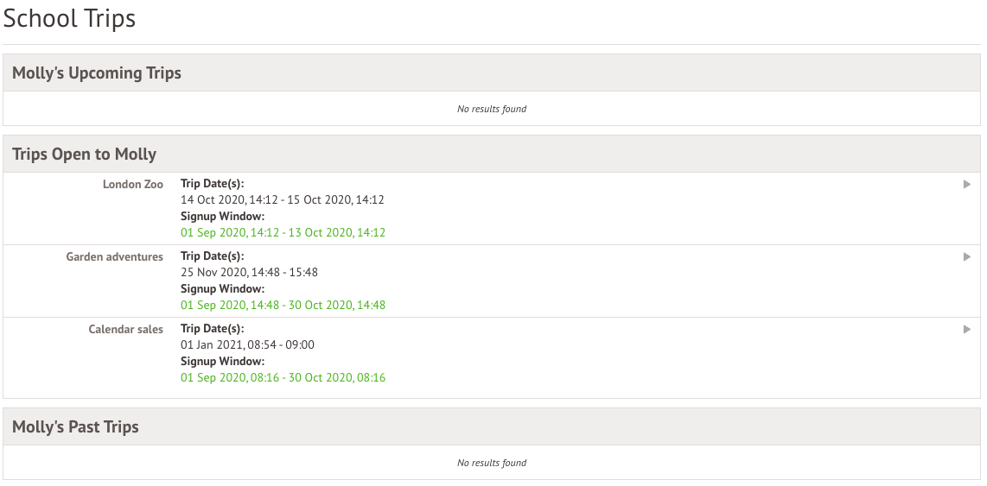Click the green London Zoo signup window dates
Image resolution: width=987 pixels, height=486 pixels.
pyautogui.click(x=283, y=232)
